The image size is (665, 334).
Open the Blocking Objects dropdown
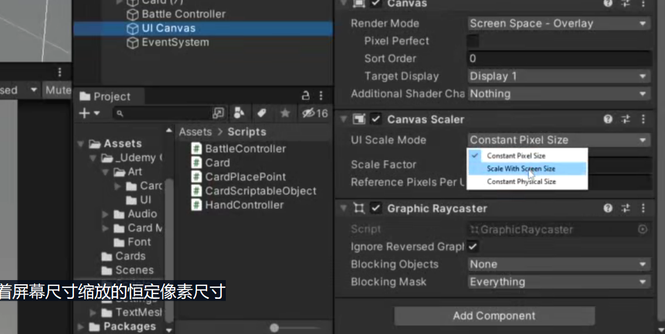point(558,264)
